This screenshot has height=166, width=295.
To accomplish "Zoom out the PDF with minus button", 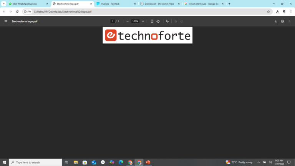I will (x=128, y=21).
